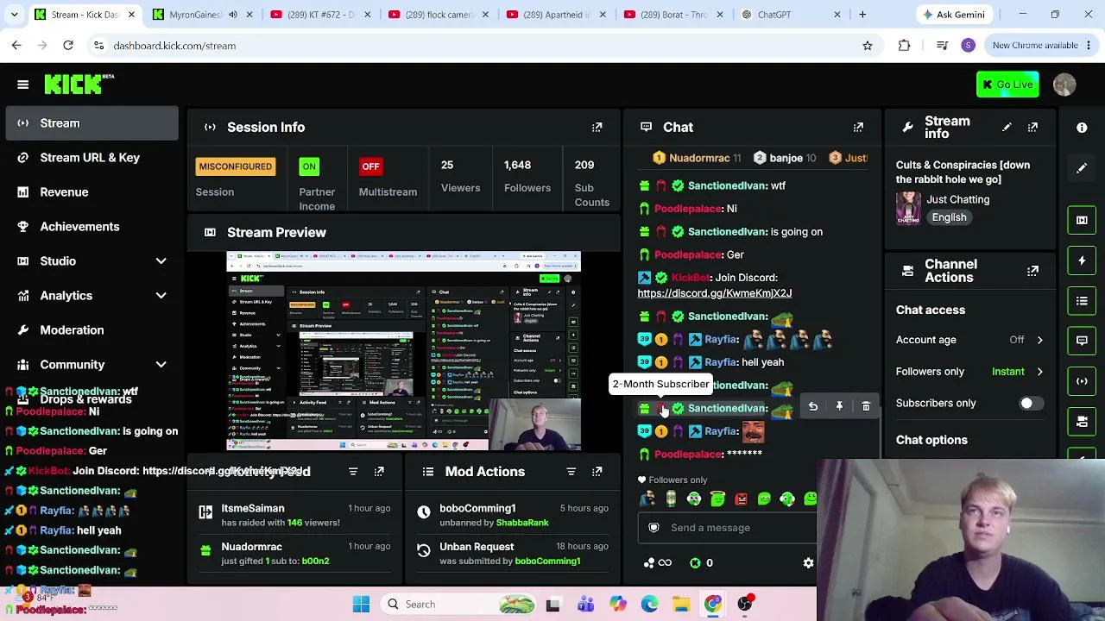This screenshot has height=621, width=1105.
Task: Select Stream in the sidebar
Action: click(92, 123)
